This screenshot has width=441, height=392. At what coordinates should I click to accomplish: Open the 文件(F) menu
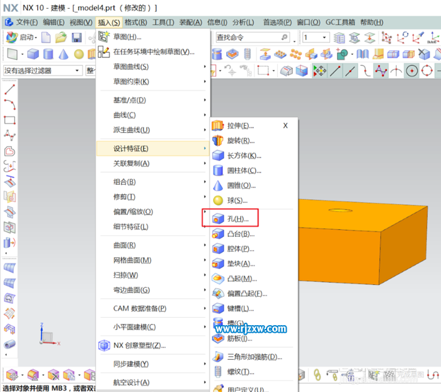pos(26,22)
